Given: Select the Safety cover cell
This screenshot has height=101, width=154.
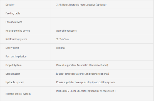Looking at the screenshot, I should (x=26, y=48).
